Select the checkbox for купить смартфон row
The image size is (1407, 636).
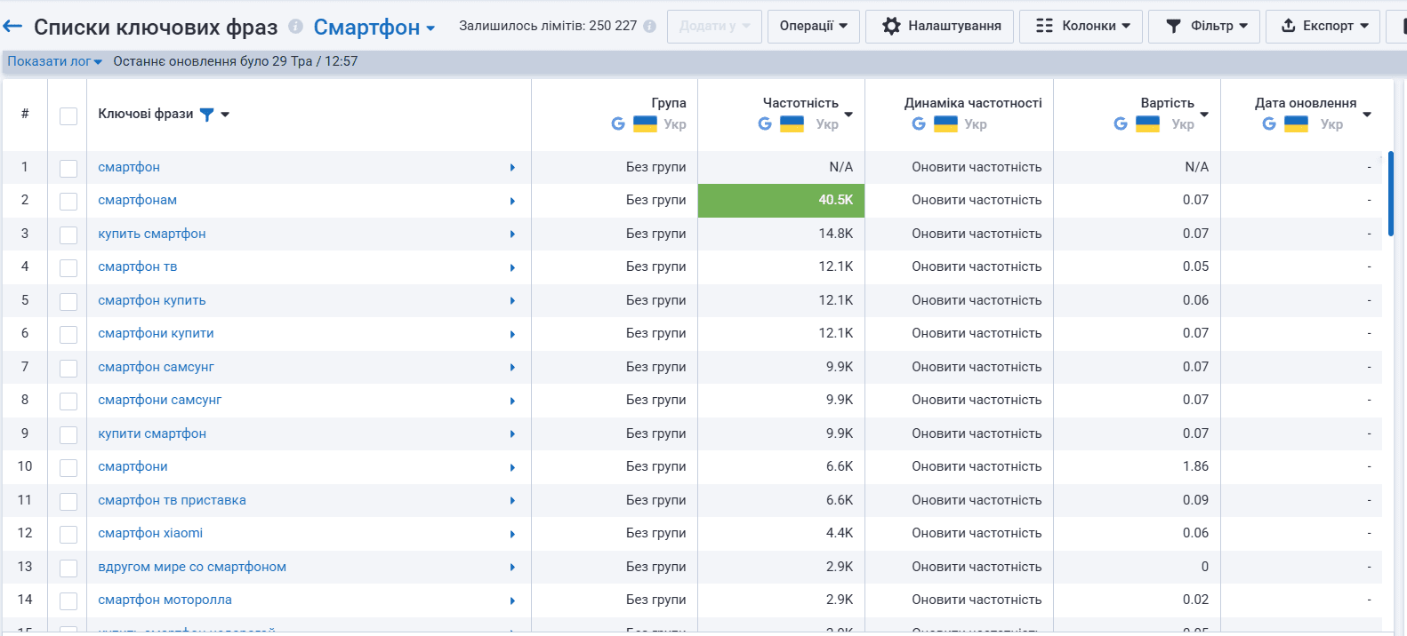pyautogui.click(x=68, y=235)
